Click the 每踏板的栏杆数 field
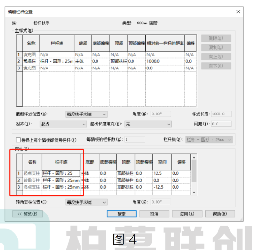This screenshot has height=250, width=254. pos(135,139)
